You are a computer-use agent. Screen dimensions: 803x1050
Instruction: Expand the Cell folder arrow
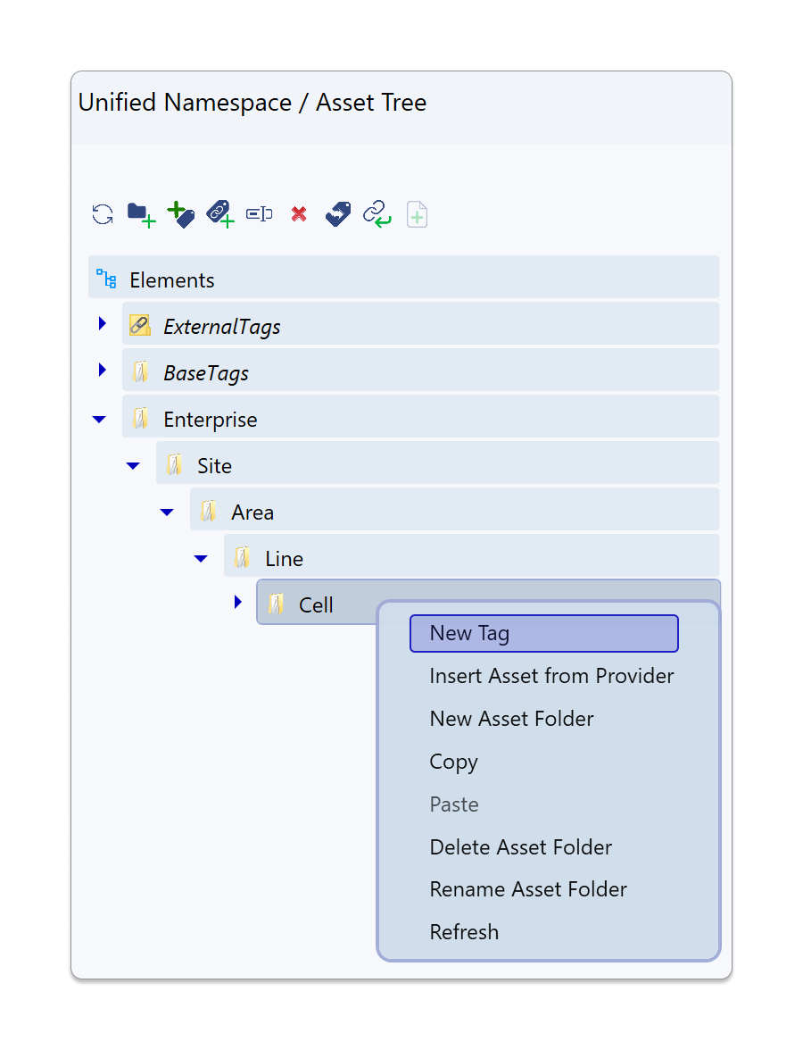tap(238, 603)
